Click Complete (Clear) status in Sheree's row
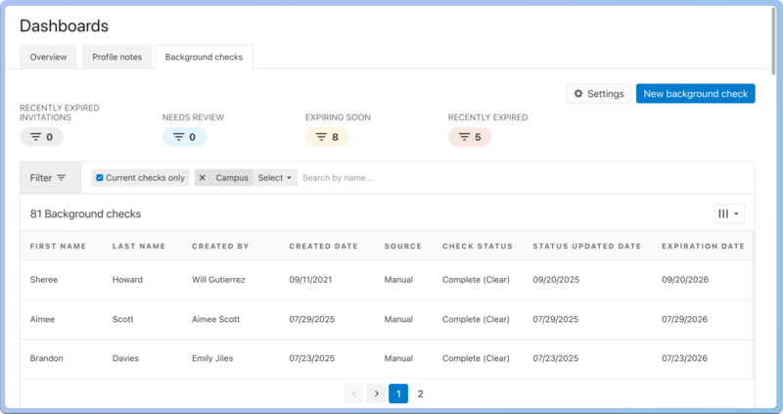 coord(476,280)
